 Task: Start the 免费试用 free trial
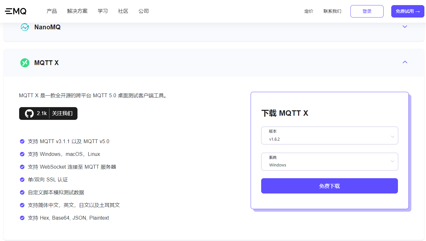coord(408,11)
